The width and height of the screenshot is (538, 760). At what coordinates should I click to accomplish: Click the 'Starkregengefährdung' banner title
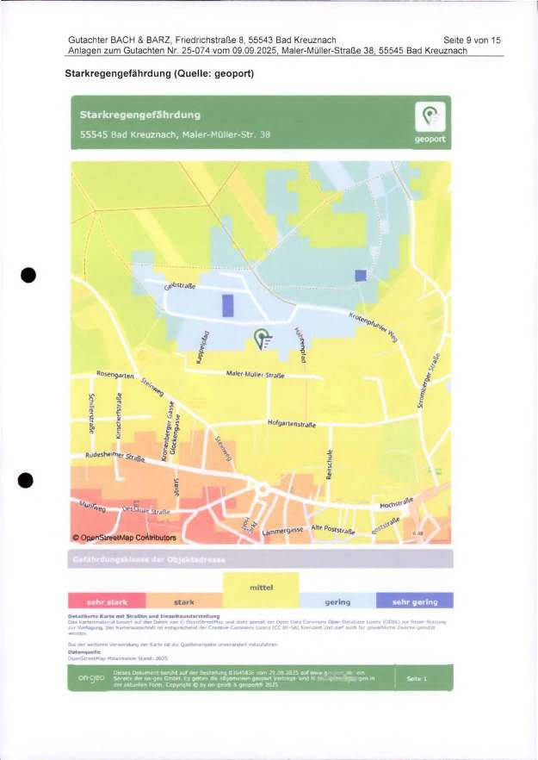[140, 115]
